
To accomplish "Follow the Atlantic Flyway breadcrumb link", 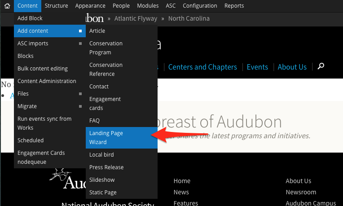I will 136,18.
